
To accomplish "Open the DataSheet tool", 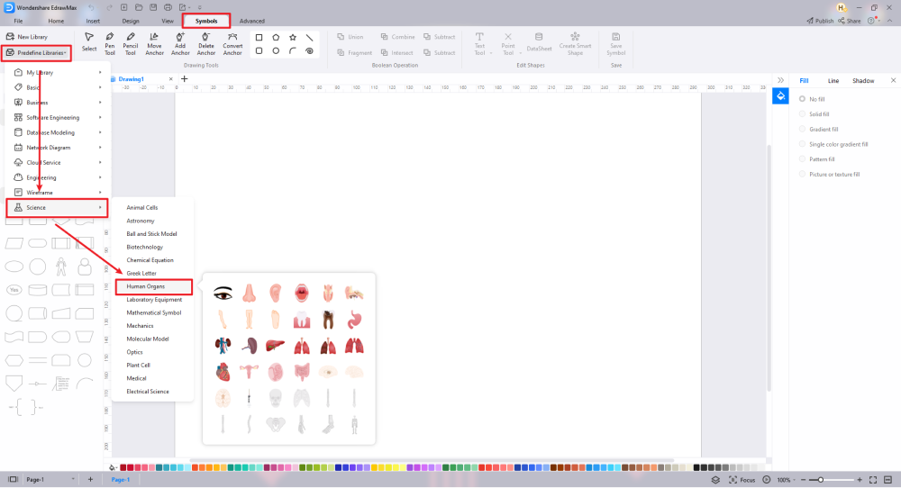I will pyautogui.click(x=539, y=42).
